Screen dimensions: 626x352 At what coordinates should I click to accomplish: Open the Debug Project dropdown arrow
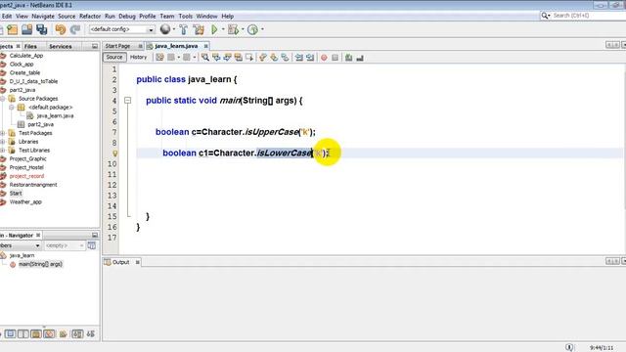pos(243,29)
